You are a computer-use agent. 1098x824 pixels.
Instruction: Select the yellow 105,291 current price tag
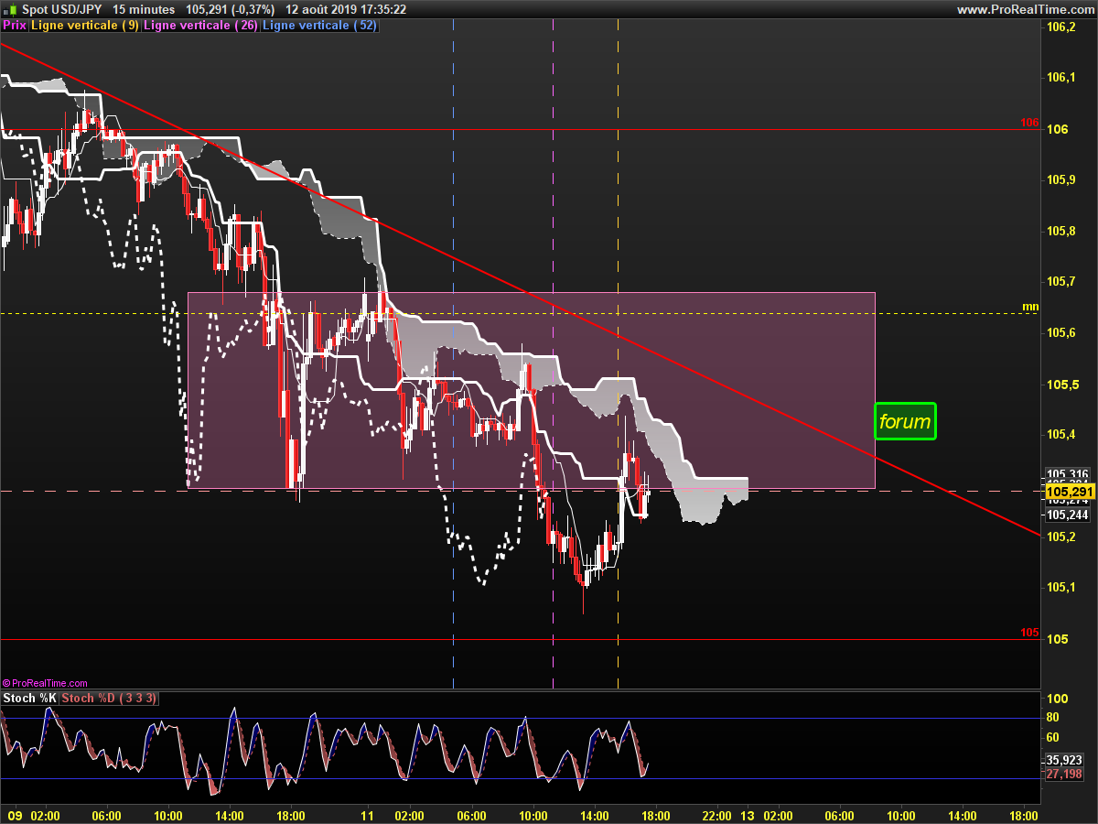click(1071, 493)
